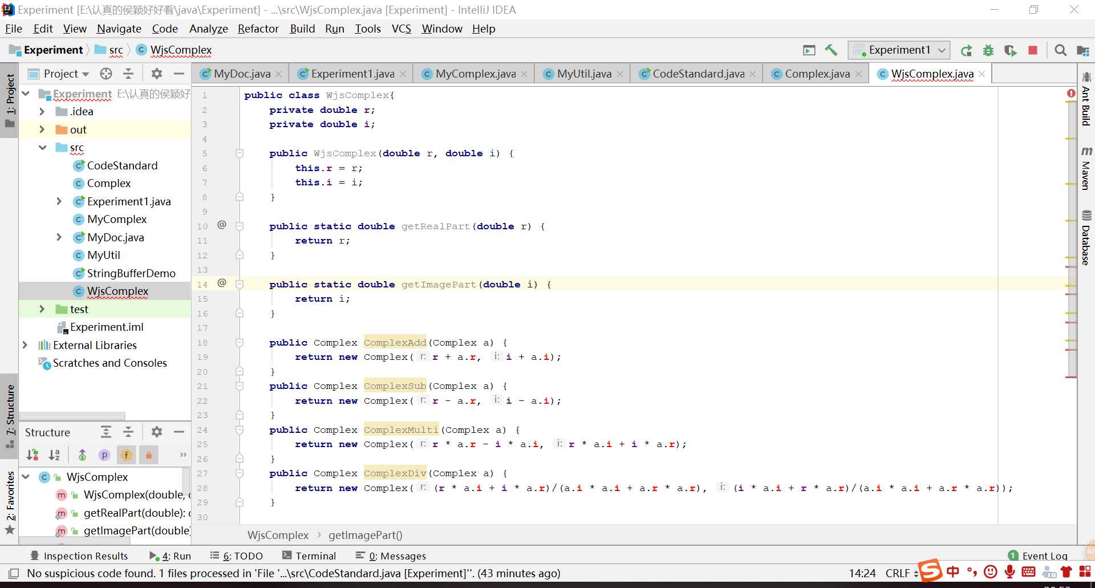Hide the Structure panel with minus icon

[x=179, y=432]
